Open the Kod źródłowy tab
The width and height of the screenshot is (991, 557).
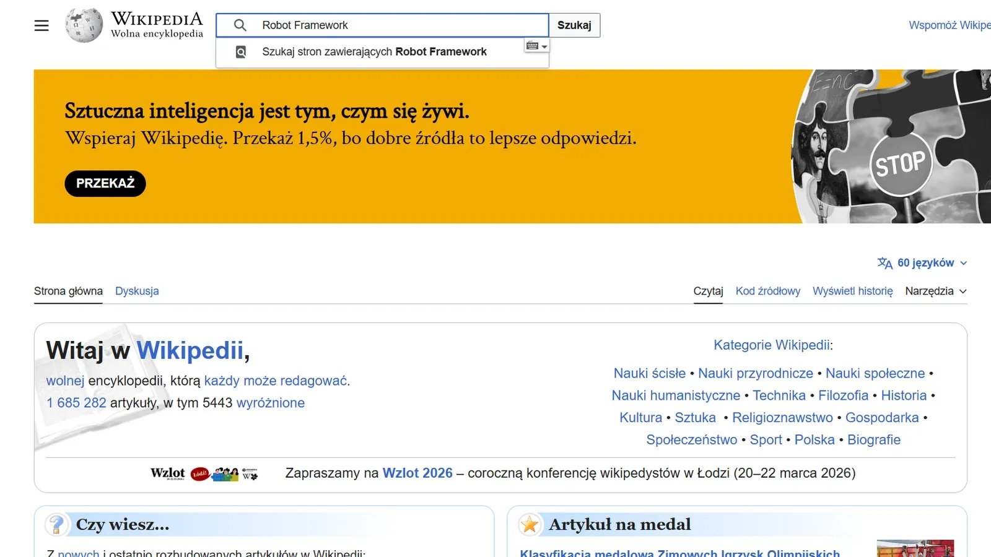coord(768,291)
